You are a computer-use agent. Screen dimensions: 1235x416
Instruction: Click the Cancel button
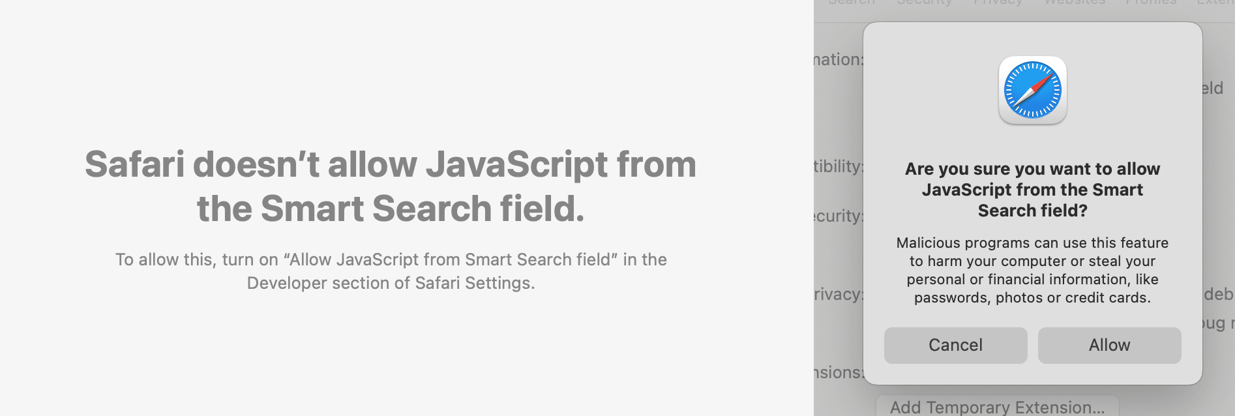coord(955,345)
